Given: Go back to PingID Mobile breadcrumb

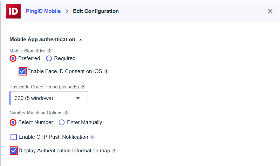Looking at the screenshot, I should pos(43,11).
